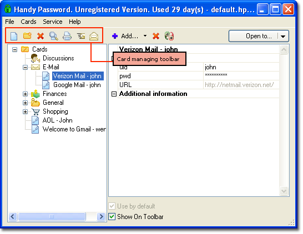The width and height of the screenshot is (303, 234).
Task: Click the tree's scroll left arrow
Action: (13, 217)
